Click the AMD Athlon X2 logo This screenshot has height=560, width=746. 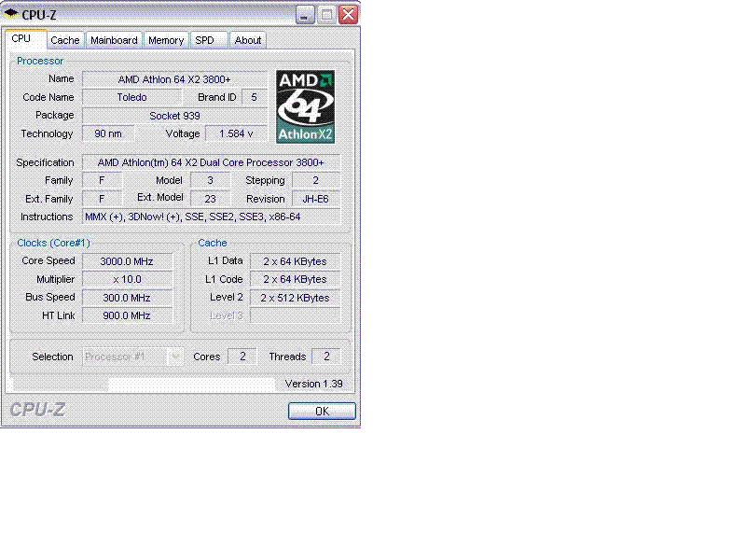click(306, 106)
